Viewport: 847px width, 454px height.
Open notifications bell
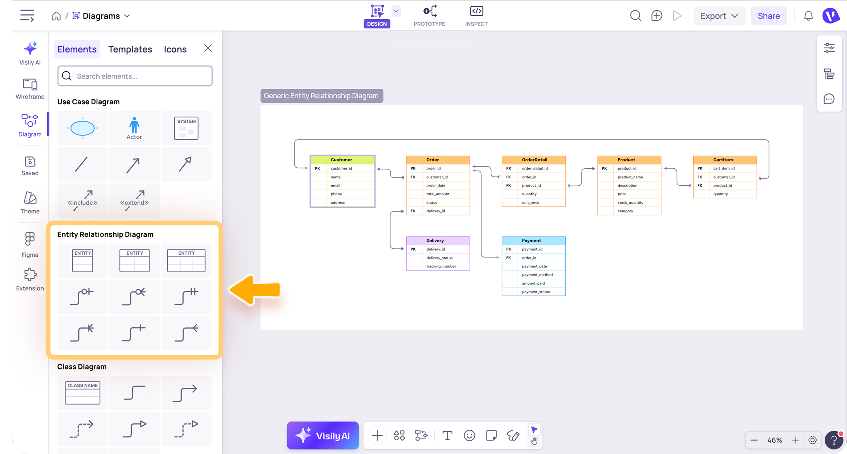coord(808,16)
